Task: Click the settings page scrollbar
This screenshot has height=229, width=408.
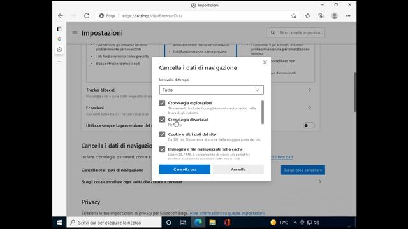Action: click(355, 92)
